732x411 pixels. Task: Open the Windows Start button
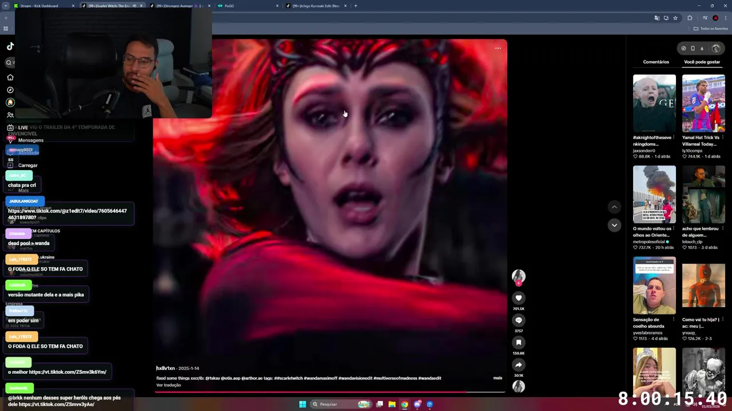[x=303, y=404]
